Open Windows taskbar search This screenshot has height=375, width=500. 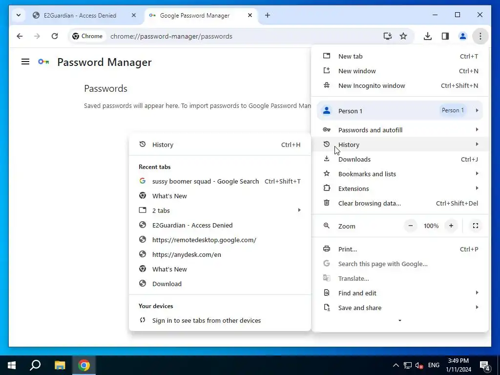[x=35, y=365]
